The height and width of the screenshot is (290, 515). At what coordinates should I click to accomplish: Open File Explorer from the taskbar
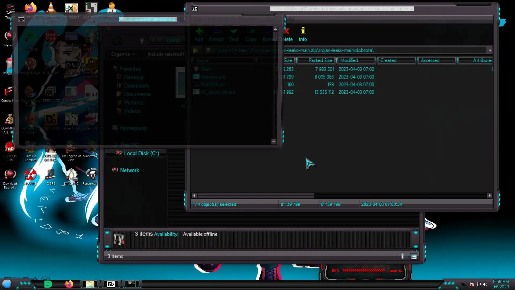pyautogui.click(x=90, y=284)
